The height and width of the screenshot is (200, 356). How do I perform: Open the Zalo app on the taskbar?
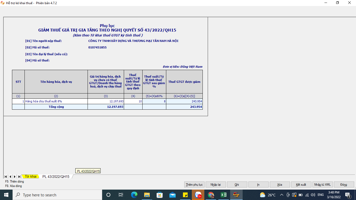pyautogui.click(x=198, y=195)
